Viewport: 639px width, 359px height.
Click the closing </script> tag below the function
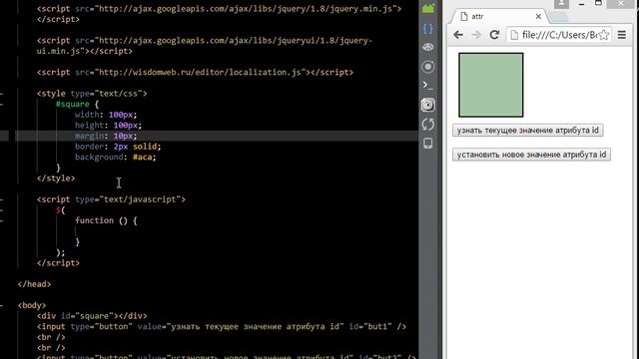point(58,263)
